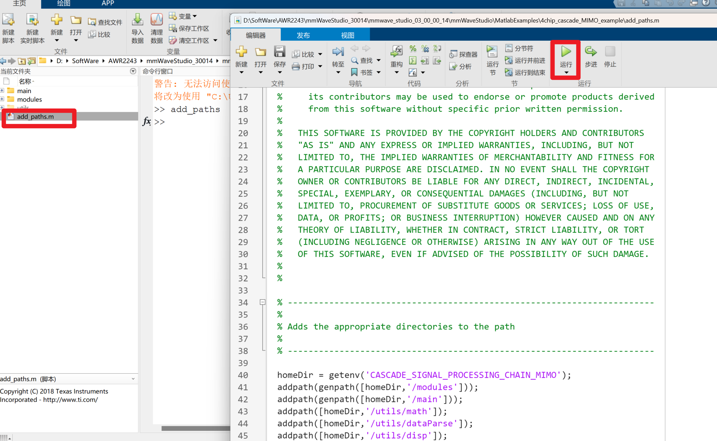Select the Publish (发布) tab
Image resolution: width=717 pixels, height=441 pixels.
[303, 35]
